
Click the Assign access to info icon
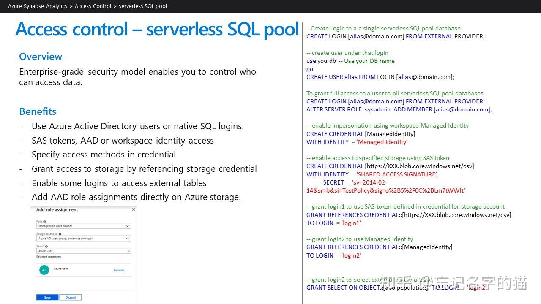(x=60, y=234)
